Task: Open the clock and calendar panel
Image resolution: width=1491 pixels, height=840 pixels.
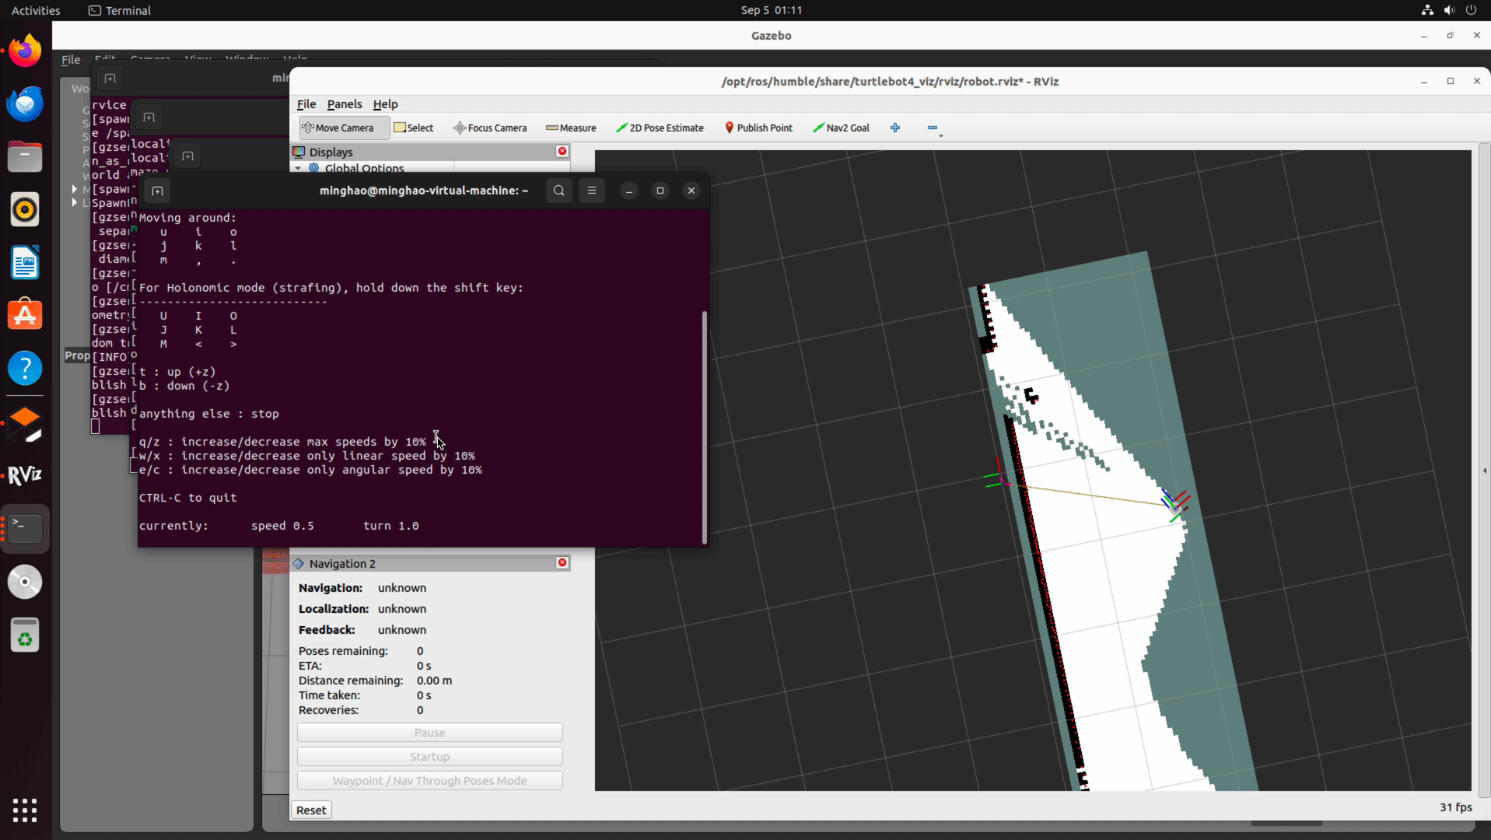Action: (772, 10)
